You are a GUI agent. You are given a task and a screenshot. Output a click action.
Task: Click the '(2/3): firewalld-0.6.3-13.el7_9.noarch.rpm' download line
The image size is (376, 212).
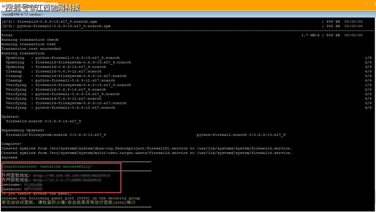point(49,22)
